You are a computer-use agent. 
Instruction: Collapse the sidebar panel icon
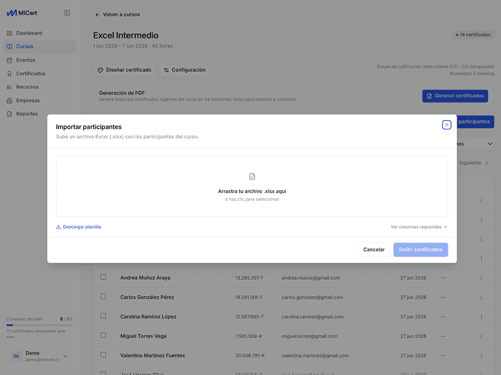point(67,12)
